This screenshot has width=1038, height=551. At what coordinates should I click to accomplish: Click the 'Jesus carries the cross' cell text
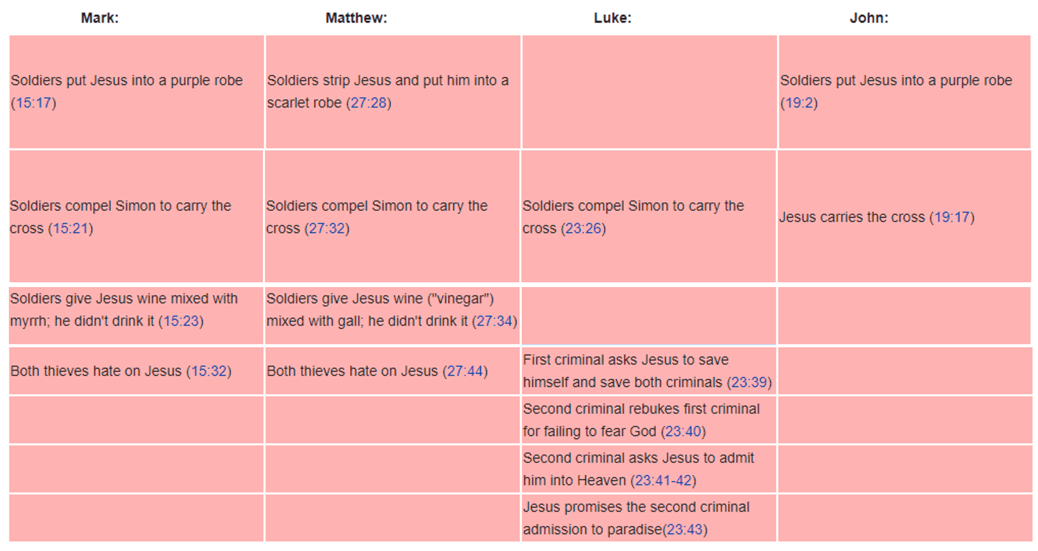(852, 217)
